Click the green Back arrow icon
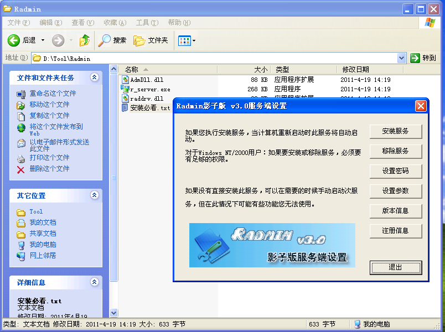This screenshot has height=332, width=445. 13,40
